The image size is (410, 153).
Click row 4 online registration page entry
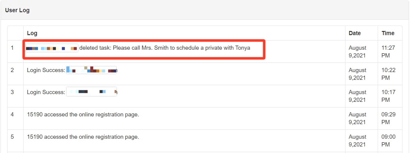[83, 115]
